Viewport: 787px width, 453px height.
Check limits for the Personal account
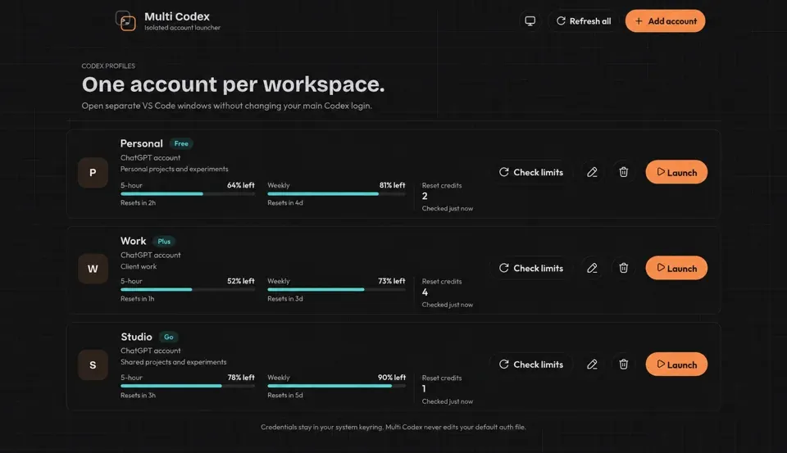pyautogui.click(x=531, y=172)
